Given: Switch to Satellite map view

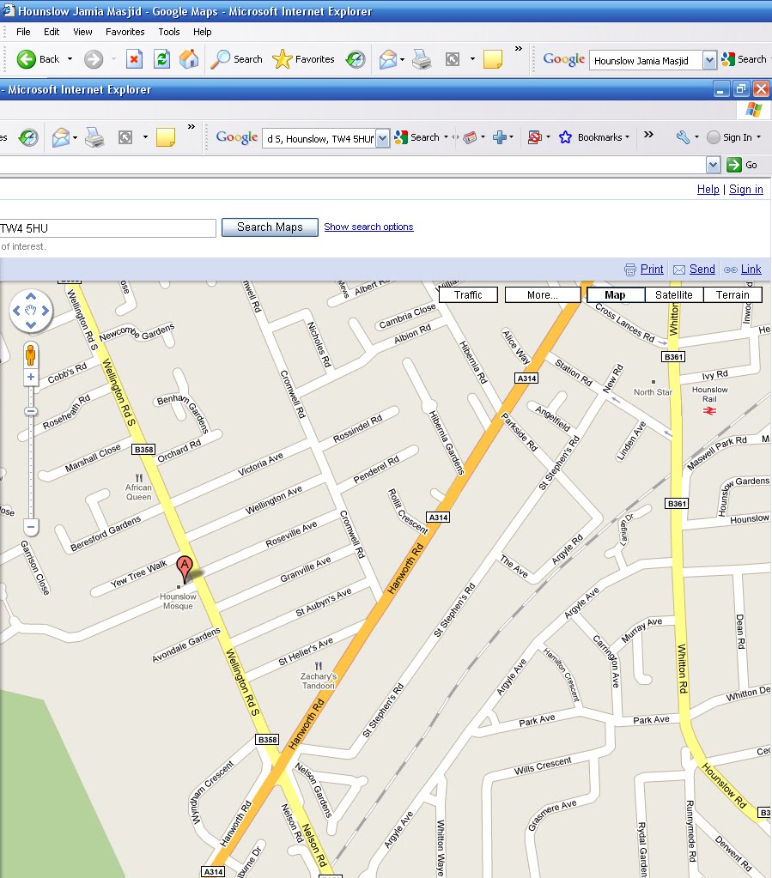Looking at the screenshot, I should pyautogui.click(x=674, y=295).
